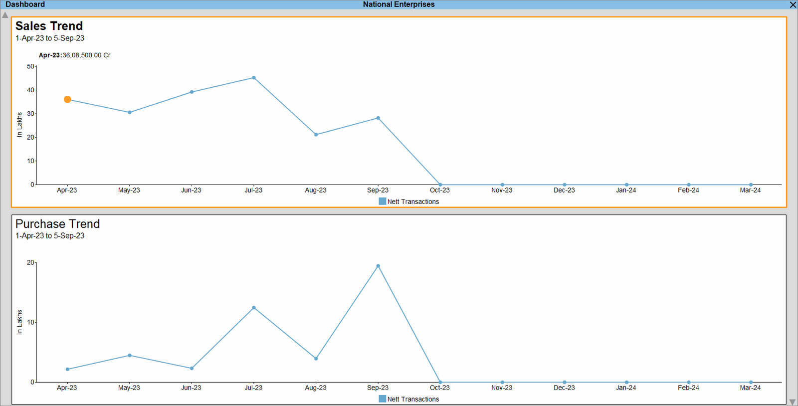Click the Sales Trend date range 1-Apr-23 to 5-Sep-23
The height and width of the screenshot is (406, 798).
click(50, 38)
